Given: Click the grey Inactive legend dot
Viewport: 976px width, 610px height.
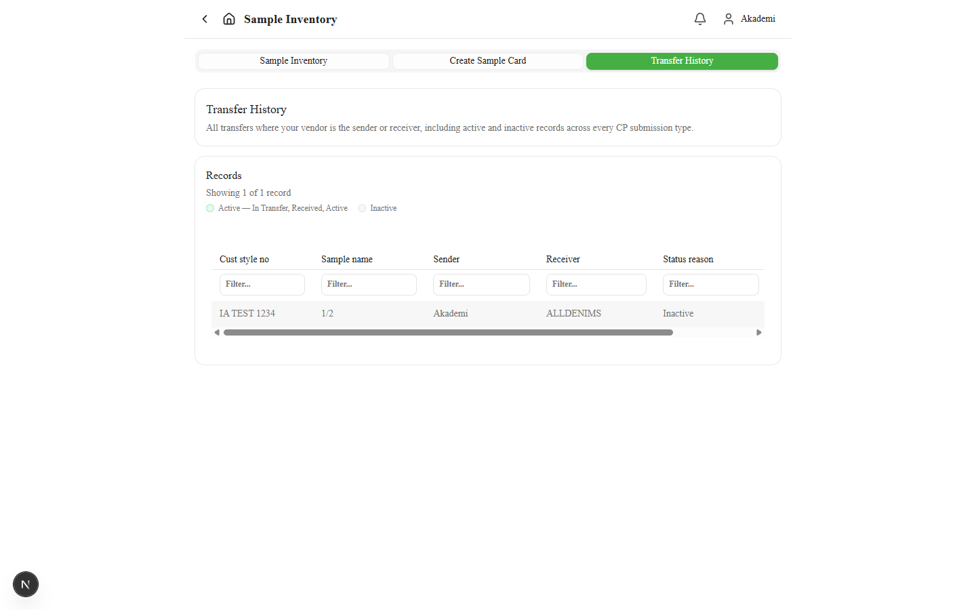Looking at the screenshot, I should 362,208.
